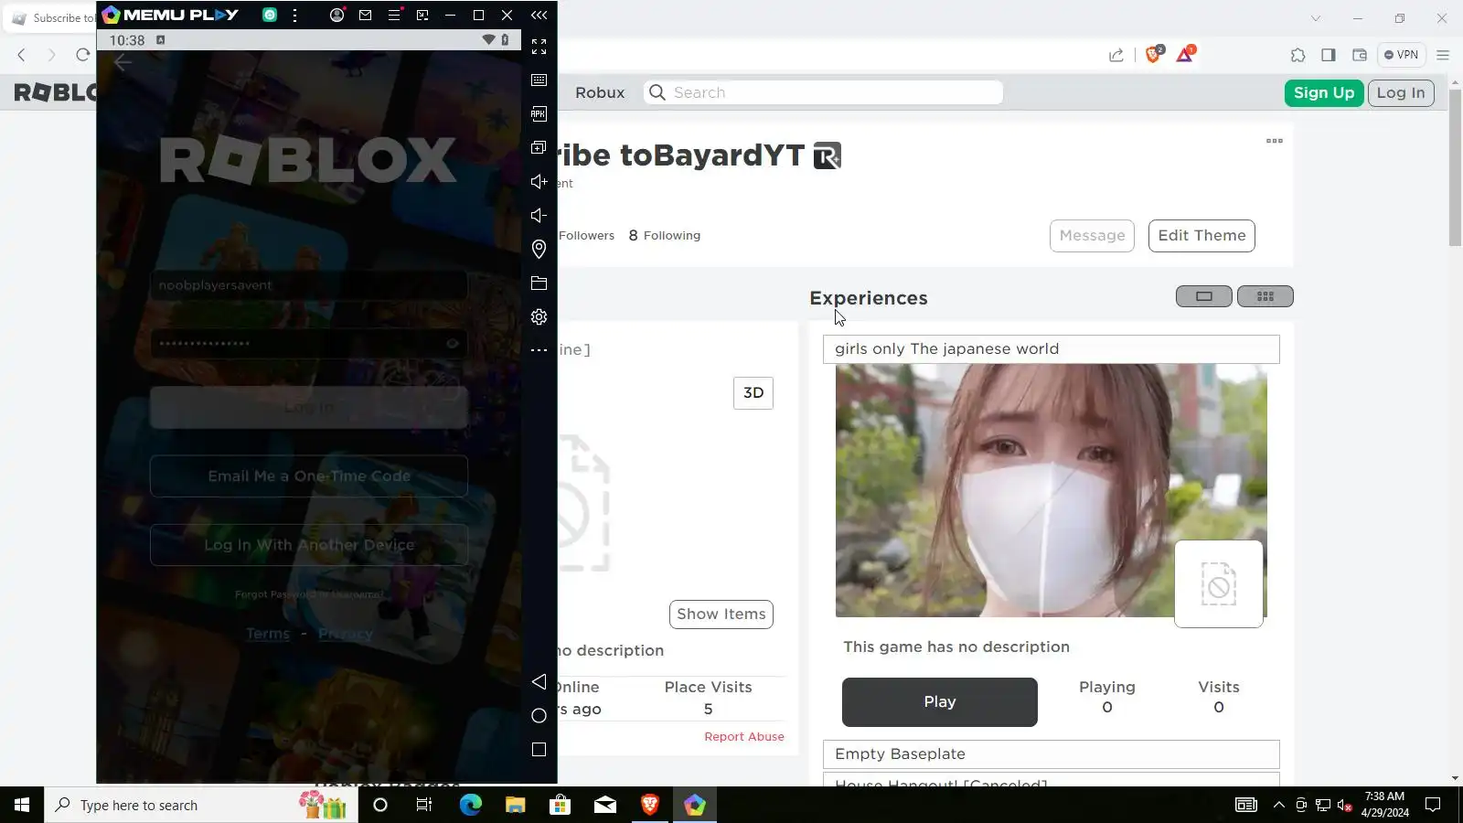
Task: Open Microsoft Edge from taskbar
Action: (470, 805)
